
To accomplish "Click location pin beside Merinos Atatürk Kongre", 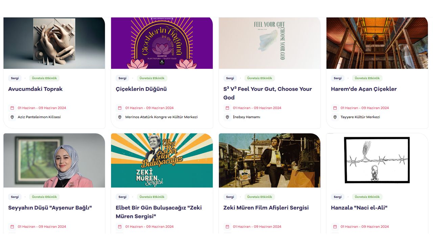I will pyautogui.click(x=120, y=117).
